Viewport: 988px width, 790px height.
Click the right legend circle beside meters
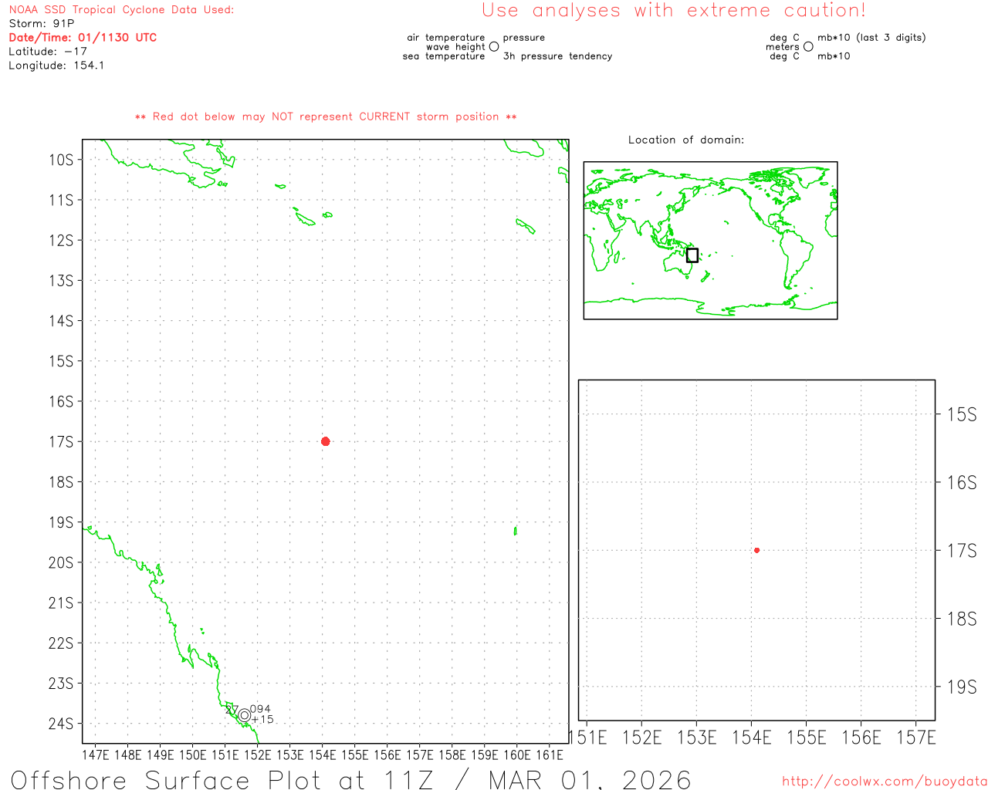coord(808,47)
